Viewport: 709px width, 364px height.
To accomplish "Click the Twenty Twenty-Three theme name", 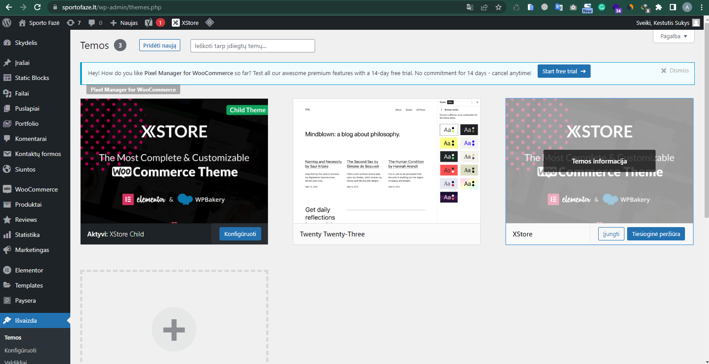I will click(x=332, y=234).
